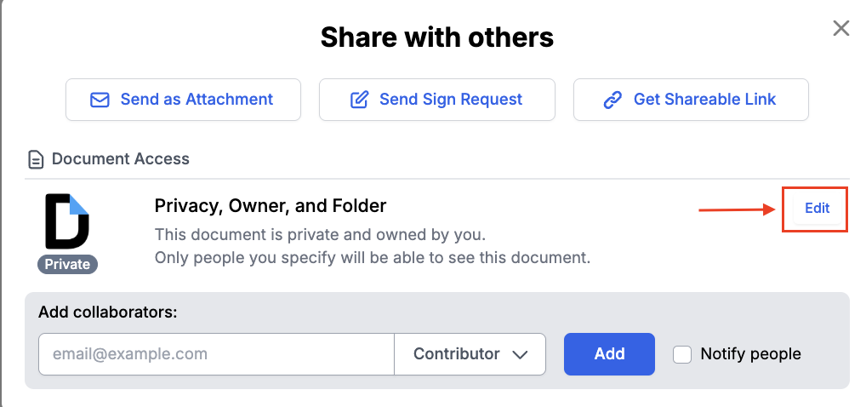The height and width of the screenshot is (407, 866).
Task: Click the Notify people label text
Action: (750, 354)
